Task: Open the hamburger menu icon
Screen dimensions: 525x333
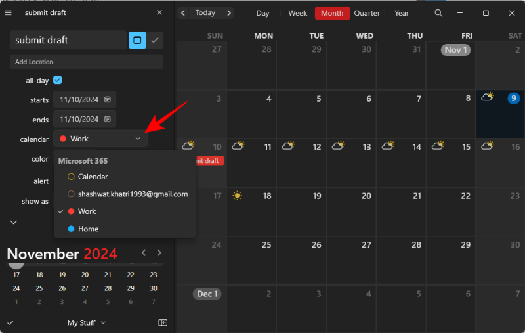Action: click(x=9, y=12)
